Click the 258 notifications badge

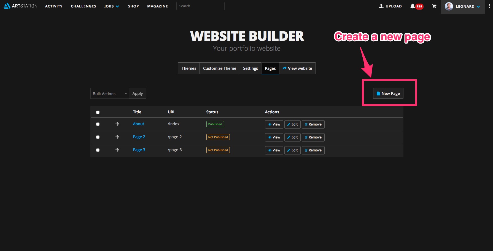419,6
